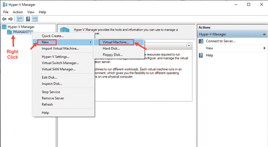Click the Connect to Server icon
The width and height of the screenshot is (268, 147).
(x=201, y=41)
